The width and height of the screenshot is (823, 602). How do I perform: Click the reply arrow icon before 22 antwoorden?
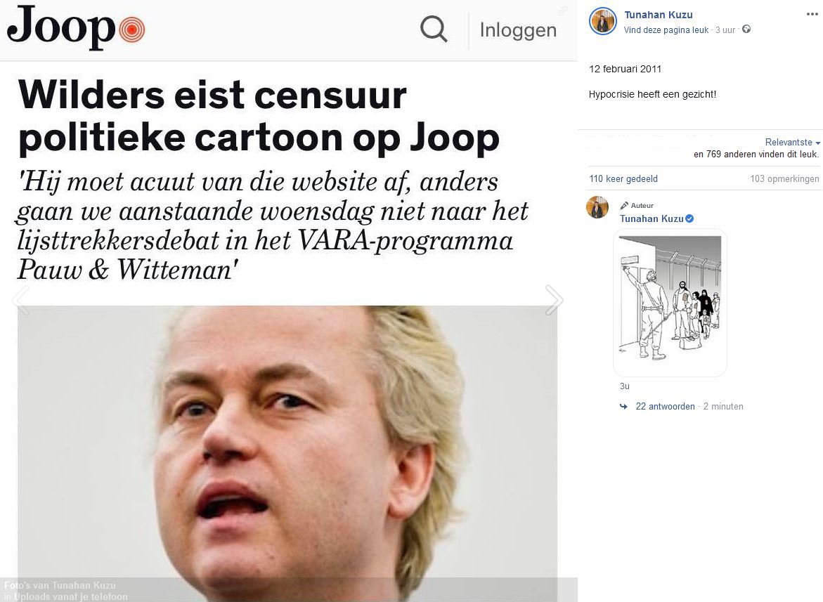[623, 407]
